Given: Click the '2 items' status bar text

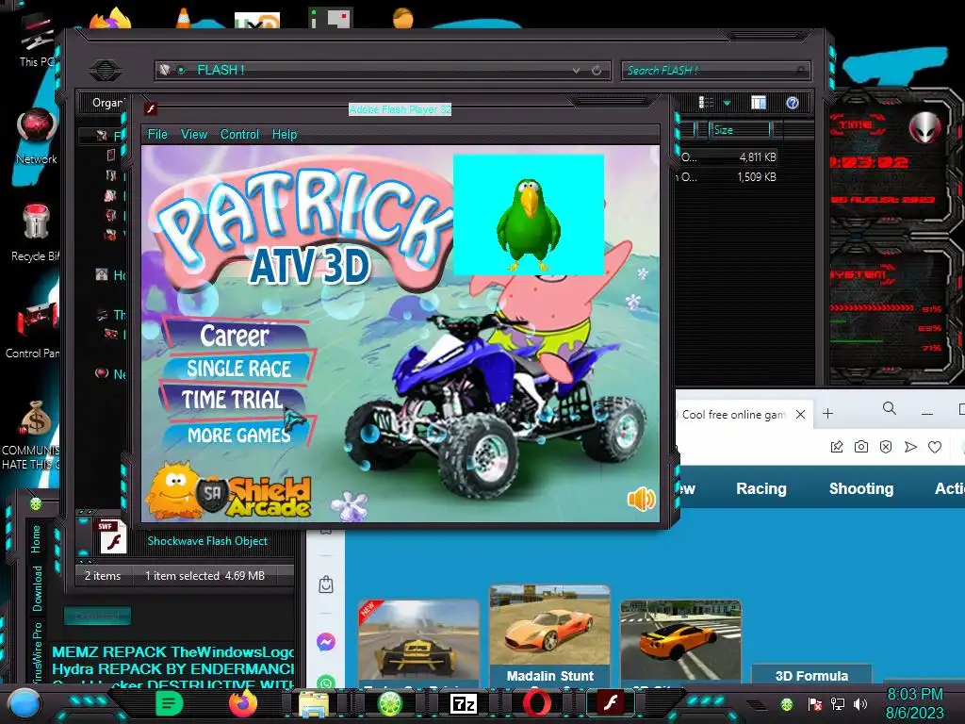Looking at the screenshot, I should click(x=102, y=576).
